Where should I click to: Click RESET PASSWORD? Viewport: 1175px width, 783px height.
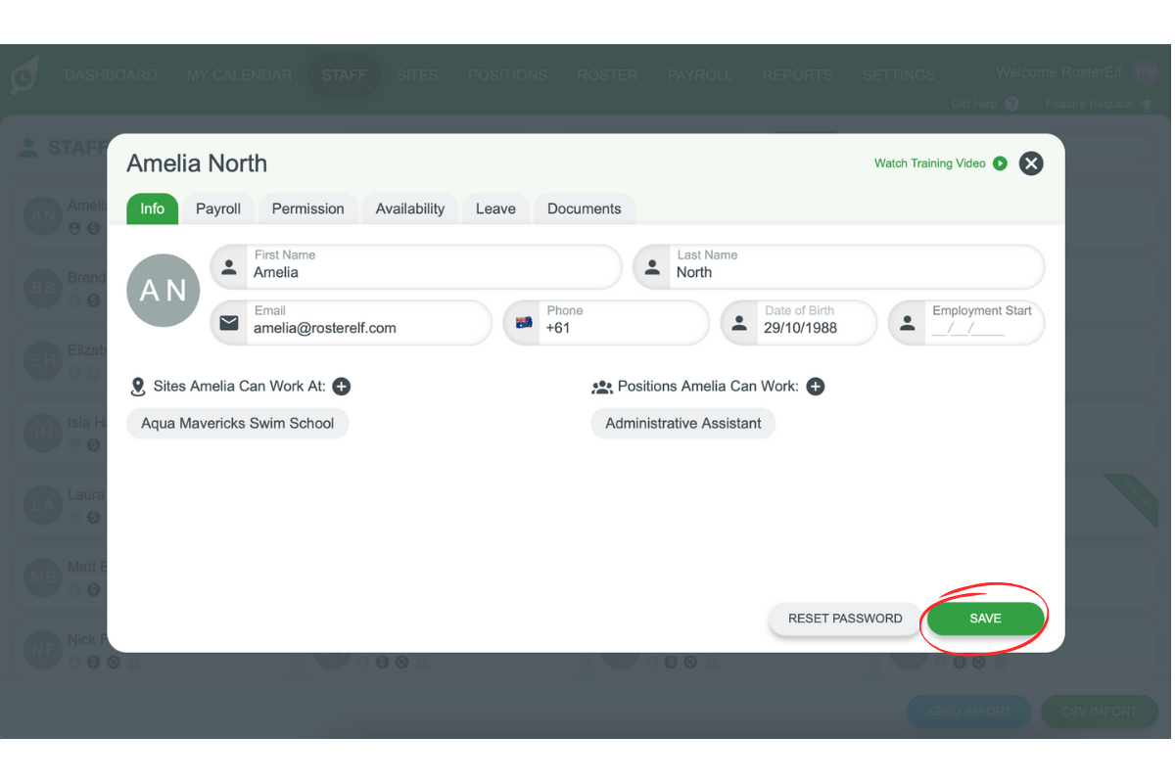pos(844,619)
